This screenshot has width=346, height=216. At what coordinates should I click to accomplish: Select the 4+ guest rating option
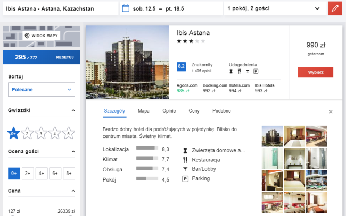click(x=41, y=173)
